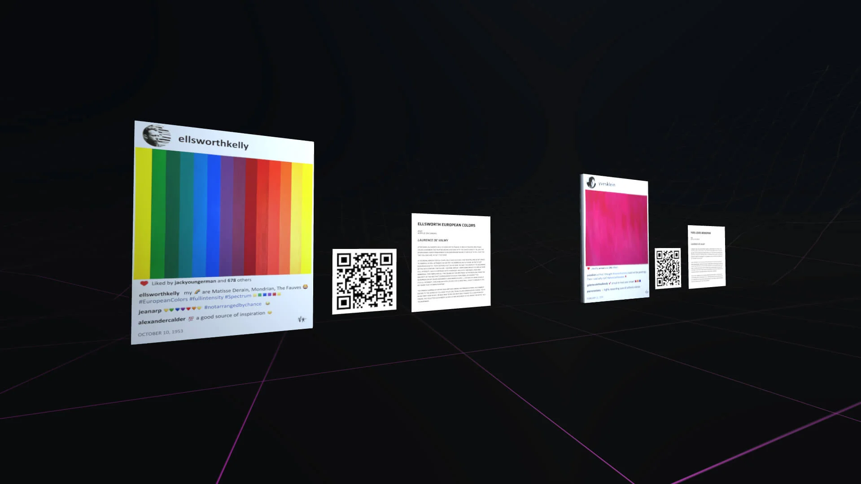Click the ELLSWORTH EUROPEAN COLORS heading

tap(446, 225)
